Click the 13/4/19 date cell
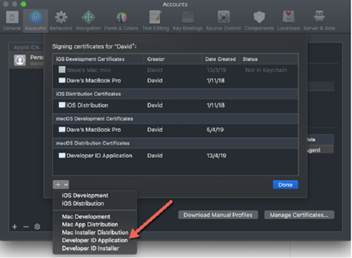 pos(216,156)
